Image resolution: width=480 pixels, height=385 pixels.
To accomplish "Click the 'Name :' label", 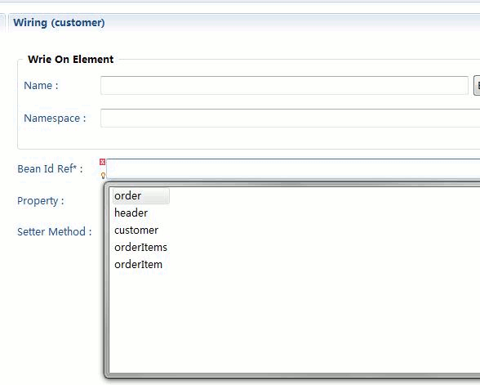I will tap(41, 86).
